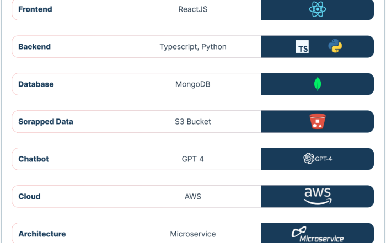Click the Database row label
The image size is (386, 243).
(x=36, y=84)
